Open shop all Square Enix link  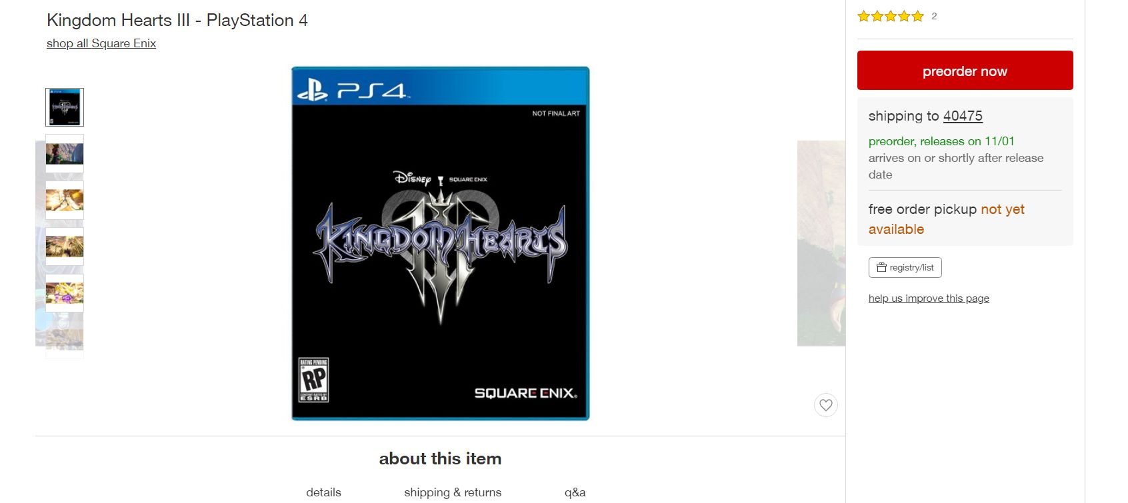(x=101, y=43)
